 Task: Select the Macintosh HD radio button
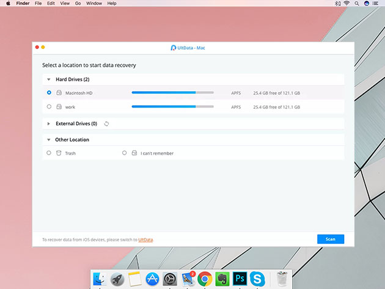coord(49,93)
